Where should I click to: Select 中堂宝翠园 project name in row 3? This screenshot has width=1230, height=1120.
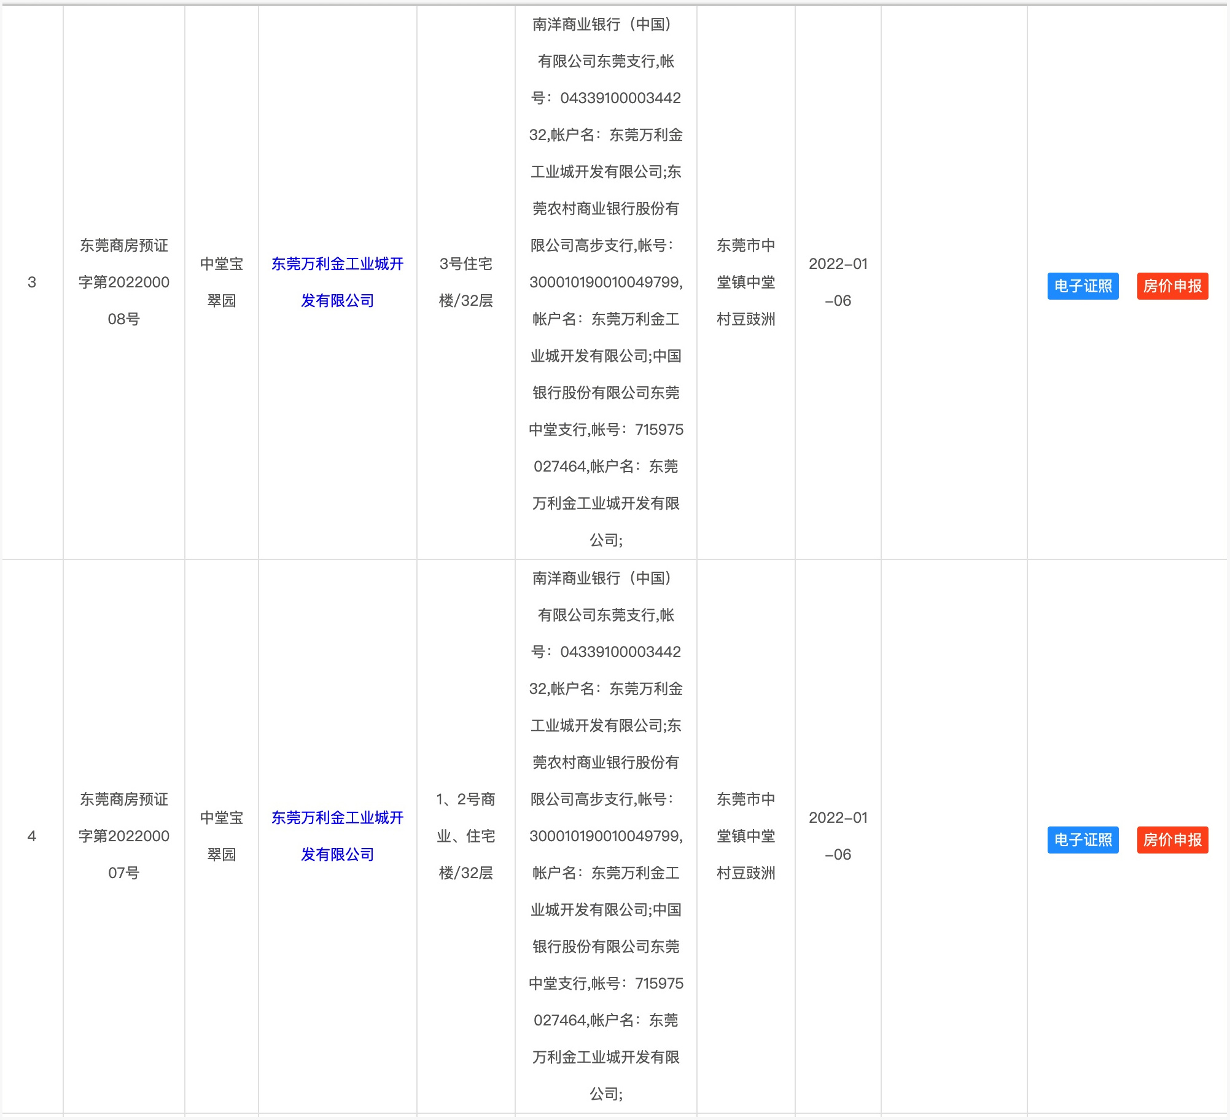click(222, 282)
